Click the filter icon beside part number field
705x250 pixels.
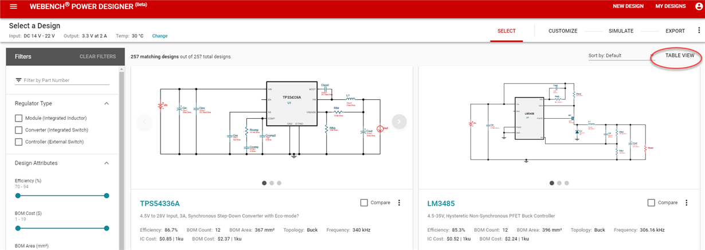coord(18,80)
